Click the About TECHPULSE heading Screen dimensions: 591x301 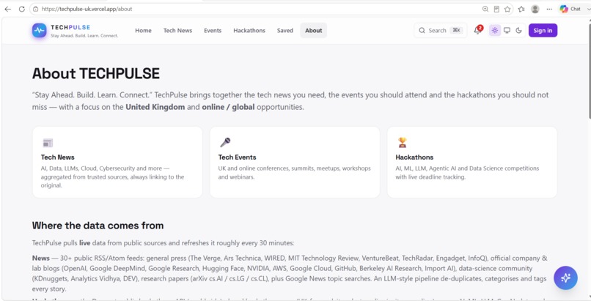pyautogui.click(x=96, y=73)
